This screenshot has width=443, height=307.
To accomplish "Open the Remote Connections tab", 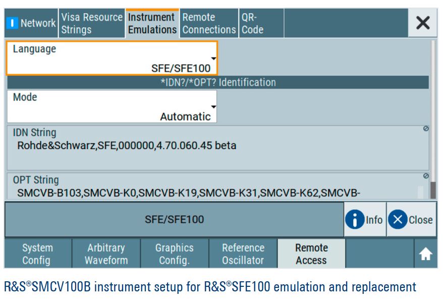I will (209, 23).
